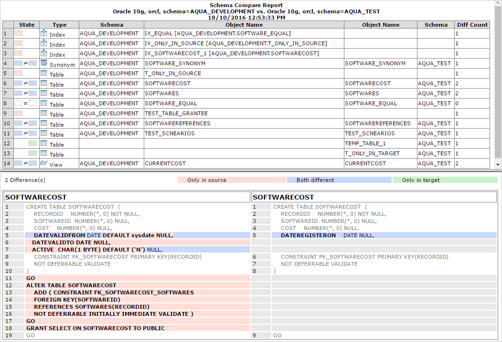Click the Both different legend label
Screen dimensions: 502x342
point(315,180)
